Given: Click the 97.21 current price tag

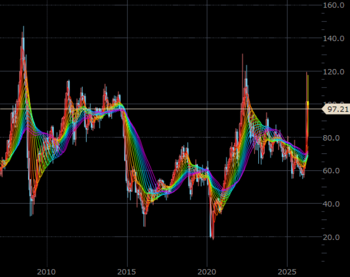Looking at the screenshot, I should (336, 109).
